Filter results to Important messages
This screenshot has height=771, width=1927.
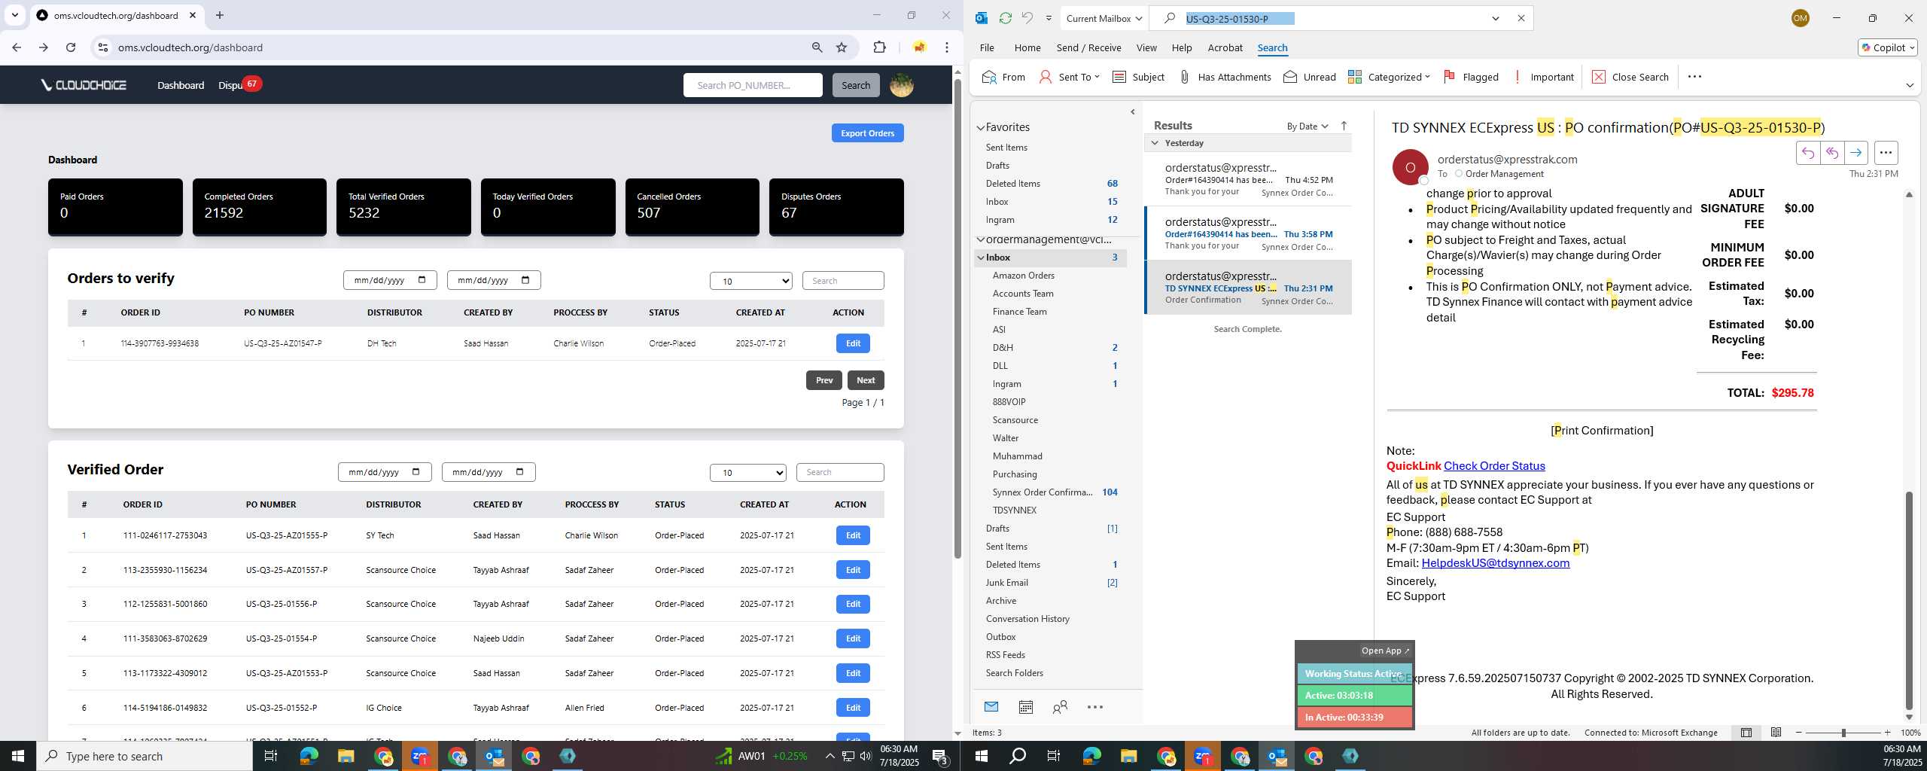(x=1542, y=77)
